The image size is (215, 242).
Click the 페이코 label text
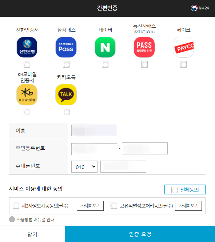tap(183, 30)
